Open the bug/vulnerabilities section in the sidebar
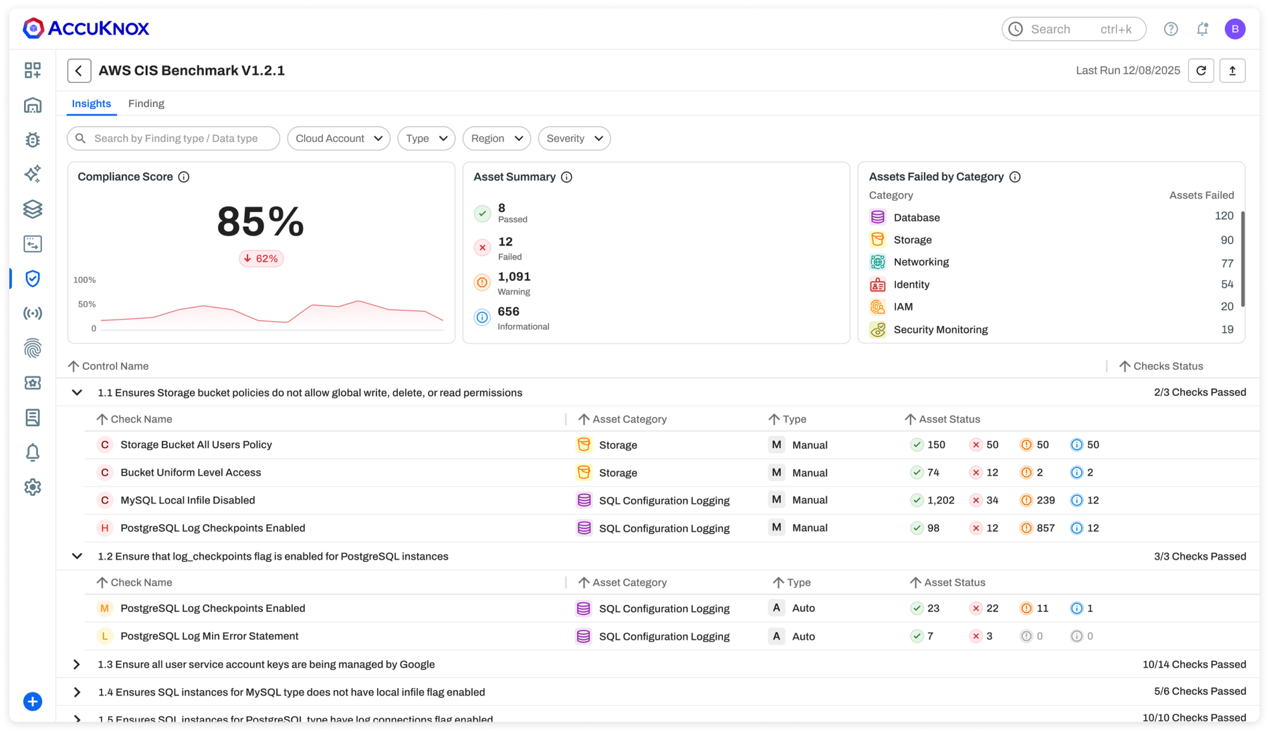This screenshot has height=733, width=1269. pyautogui.click(x=33, y=140)
